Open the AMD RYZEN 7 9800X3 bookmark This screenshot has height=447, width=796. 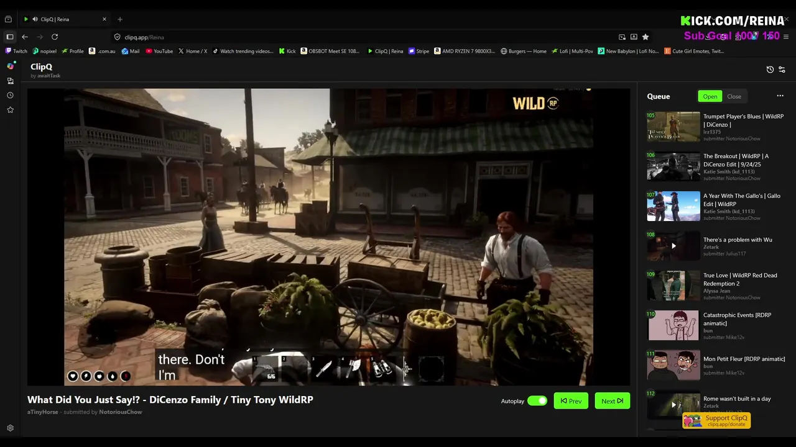click(x=465, y=52)
